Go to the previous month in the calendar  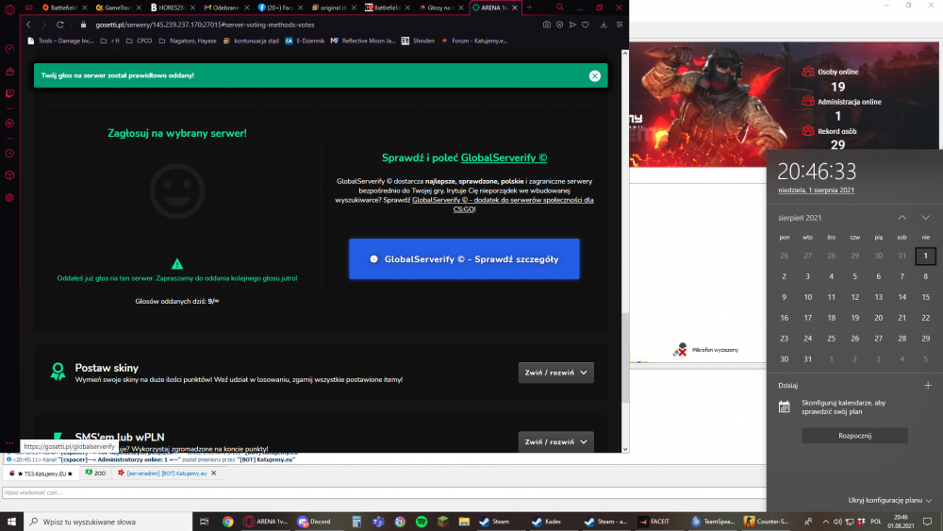click(902, 218)
